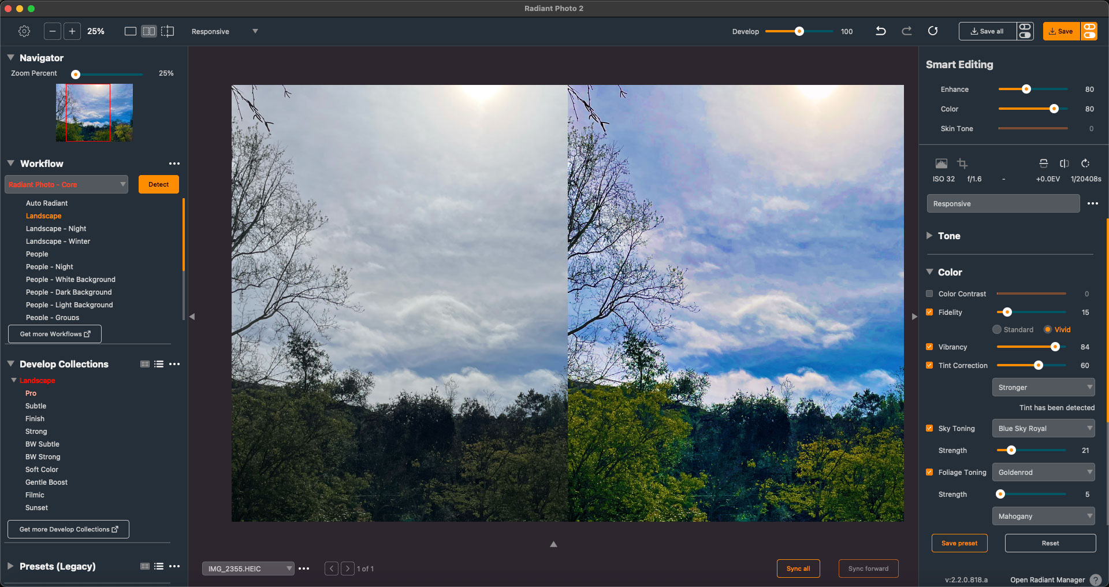Click the undo arrow icon

pyautogui.click(x=880, y=31)
